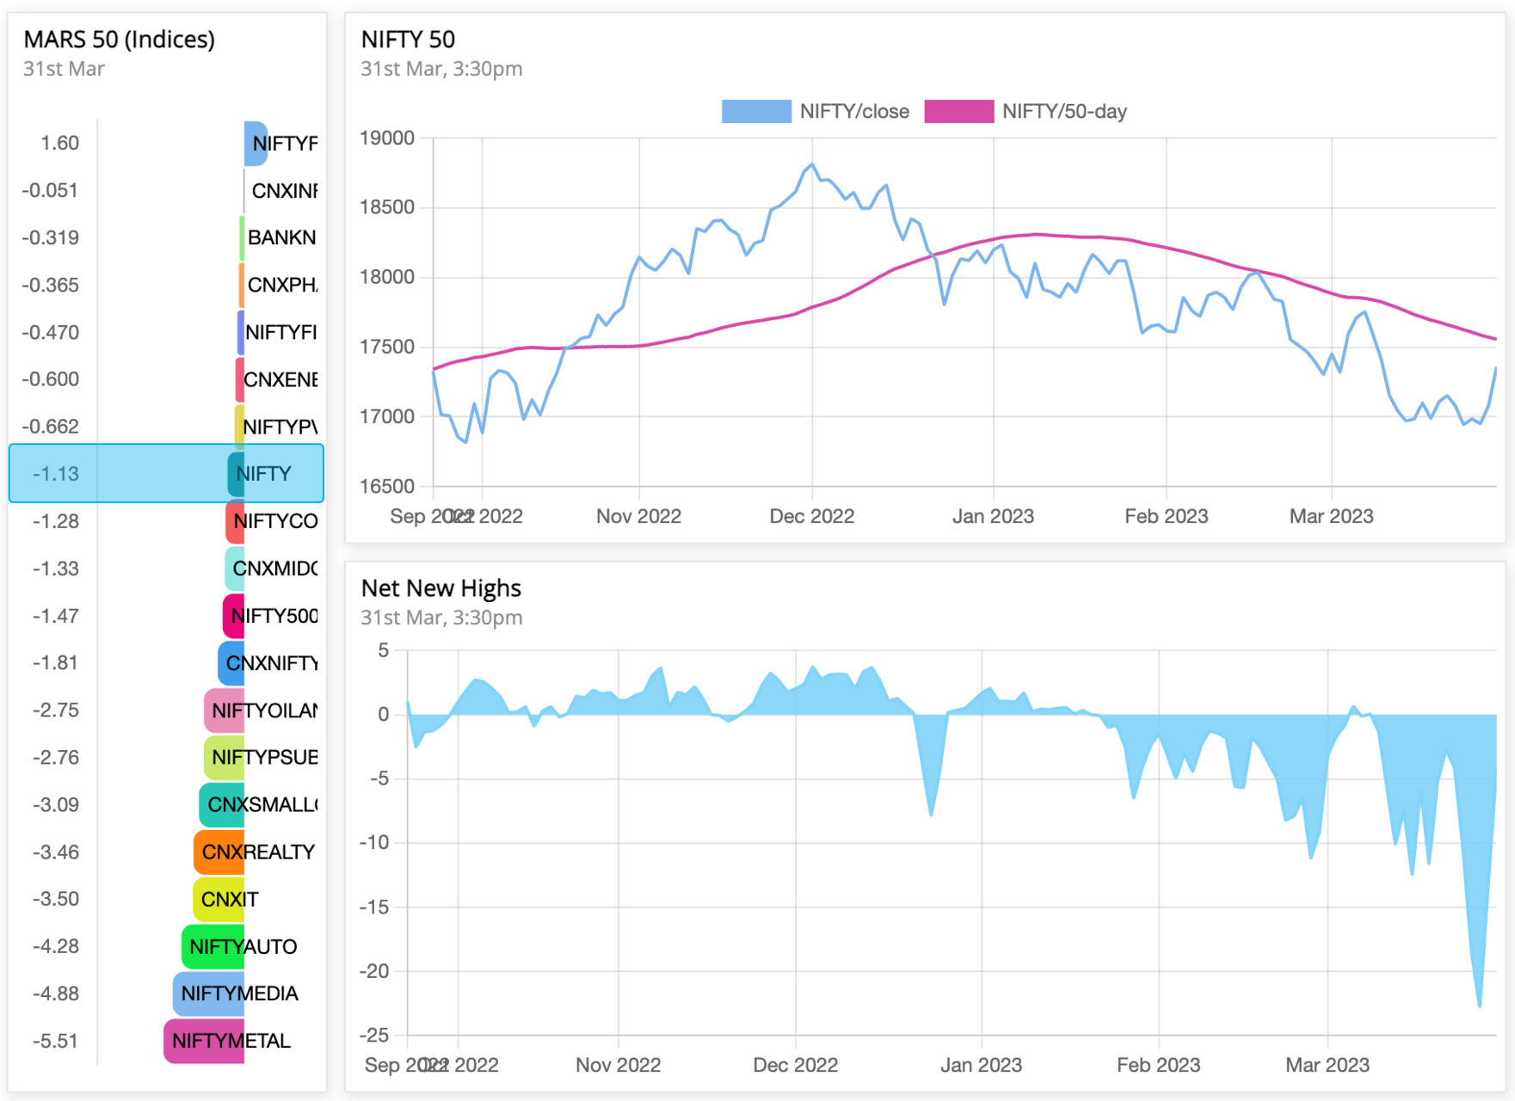Click the NIFTYPV bar at -0.662

pos(239,427)
